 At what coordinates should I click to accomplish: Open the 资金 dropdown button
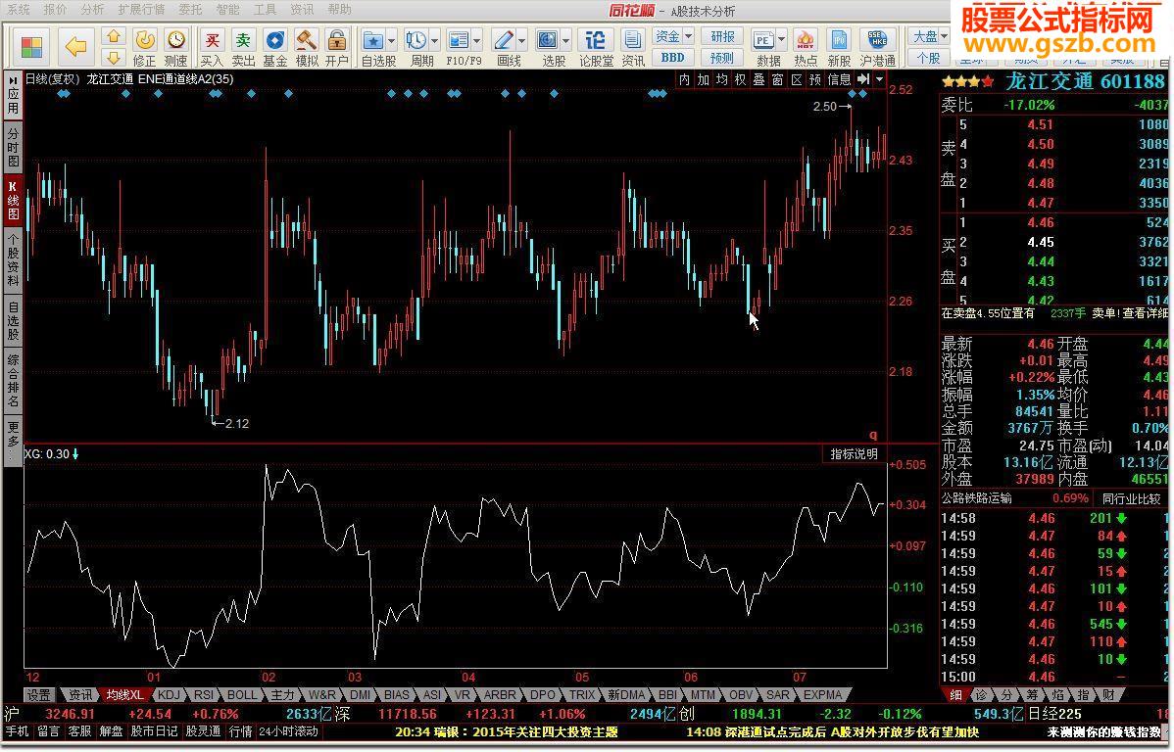point(673,36)
